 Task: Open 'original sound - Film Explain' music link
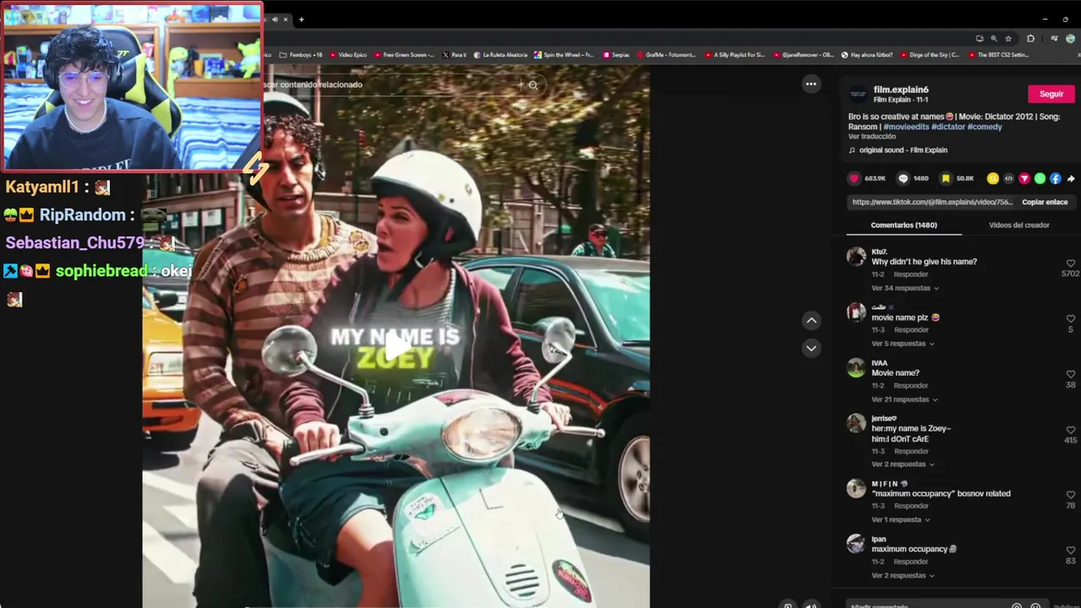pyautogui.click(x=898, y=150)
